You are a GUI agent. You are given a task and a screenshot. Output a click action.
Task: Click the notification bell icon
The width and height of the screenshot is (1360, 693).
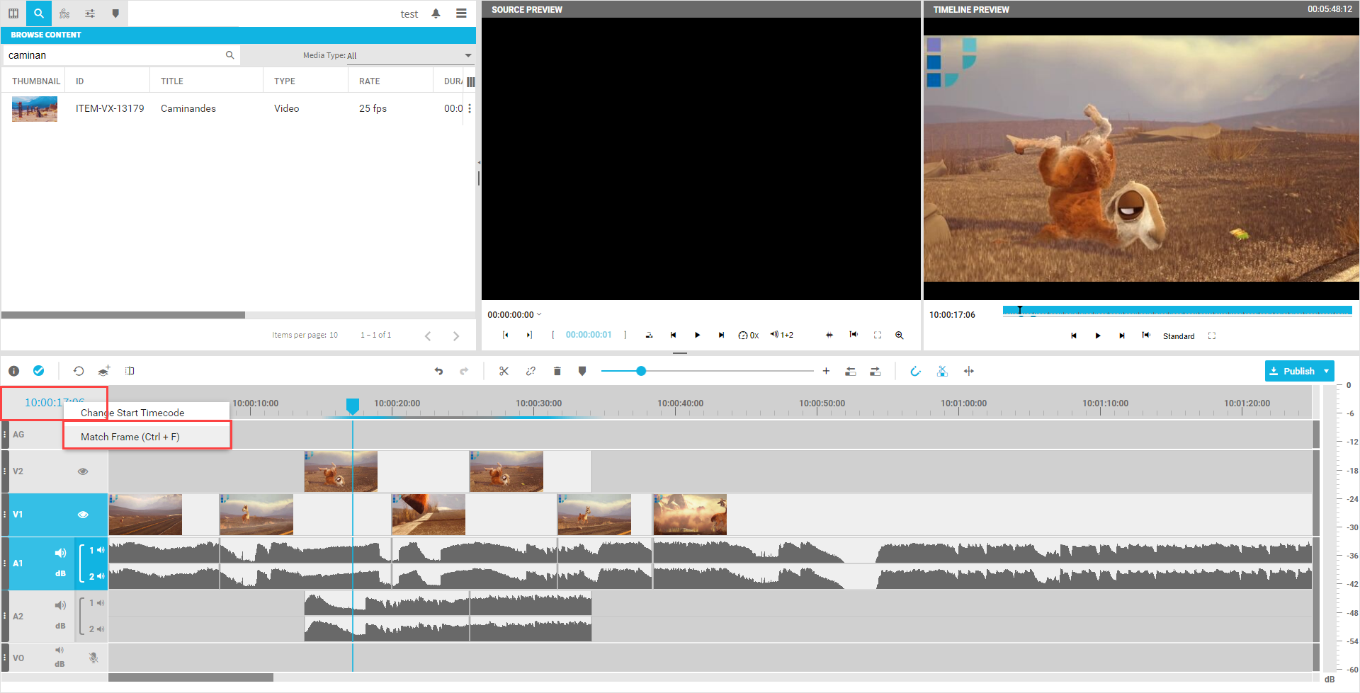pyautogui.click(x=436, y=13)
